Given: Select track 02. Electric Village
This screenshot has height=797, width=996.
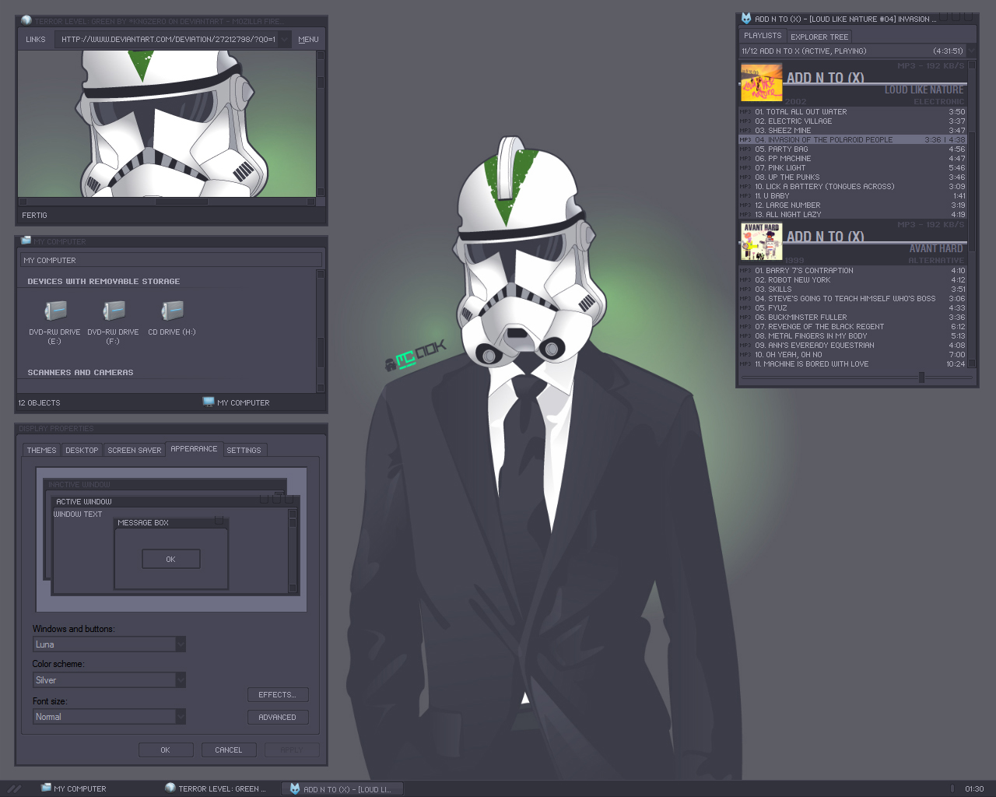Looking at the screenshot, I should click(852, 121).
